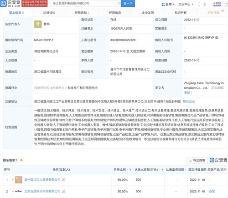Open related product 百度 link
Viewport: 228px width, 198px height.
212,191
